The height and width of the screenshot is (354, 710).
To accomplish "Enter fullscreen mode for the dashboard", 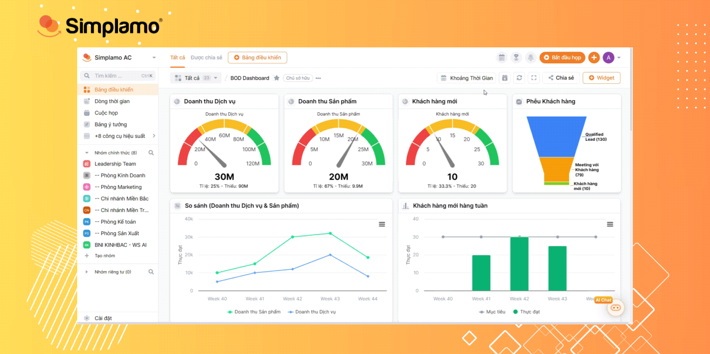I will click(x=534, y=78).
